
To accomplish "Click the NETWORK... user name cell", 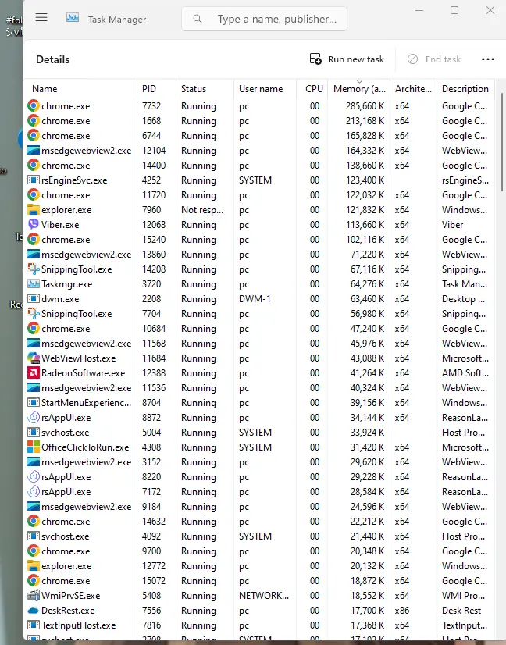I will [x=264, y=595].
